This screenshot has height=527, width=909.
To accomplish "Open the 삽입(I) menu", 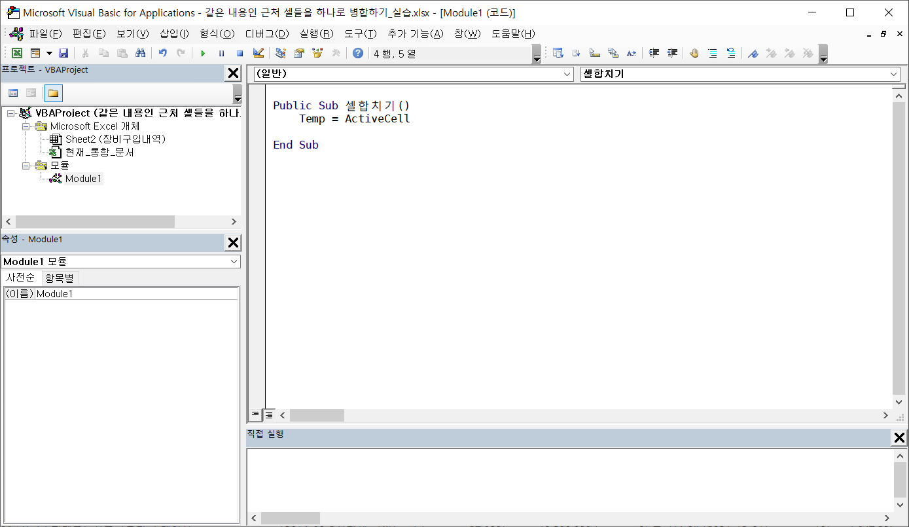I will pyautogui.click(x=174, y=34).
